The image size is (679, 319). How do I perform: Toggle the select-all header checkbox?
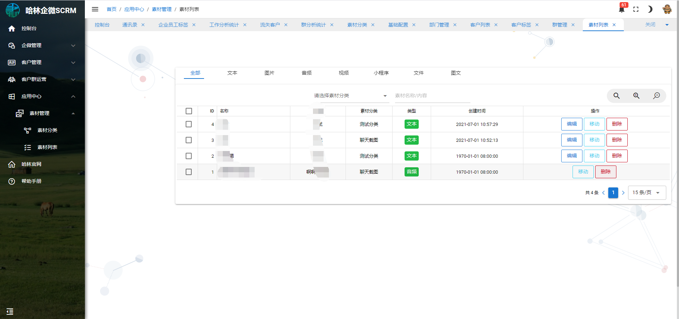pos(189,111)
